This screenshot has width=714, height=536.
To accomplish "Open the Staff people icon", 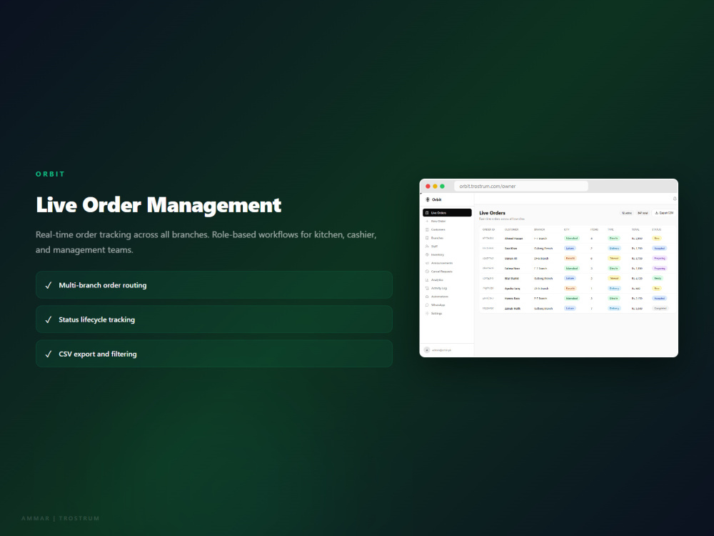I will click(427, 246).
